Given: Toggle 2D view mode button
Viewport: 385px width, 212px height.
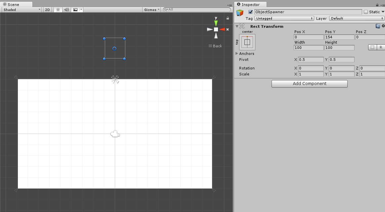Looking at the screenshot, I should [47, 10].
